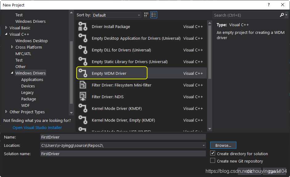
Task: Select the Test node under Visual C++
Action: coord(19,60)
